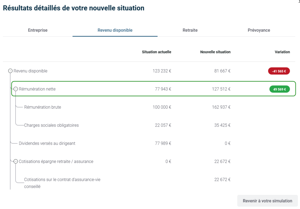Select the Prévoyance tab
This screenshot has width=300, height=209.
coord(259,30)
